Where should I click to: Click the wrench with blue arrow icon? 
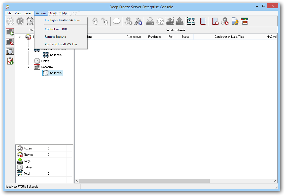tap(138, 21)
